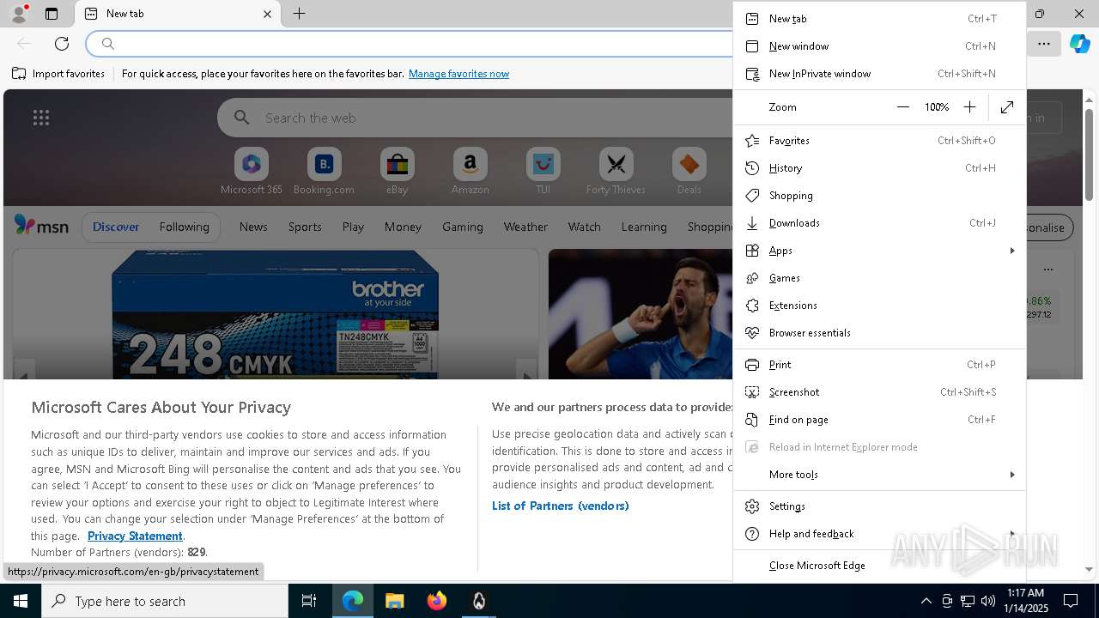
Task: Switch to the Following tab
Action: pyautogui.click(x=184, y=227)
